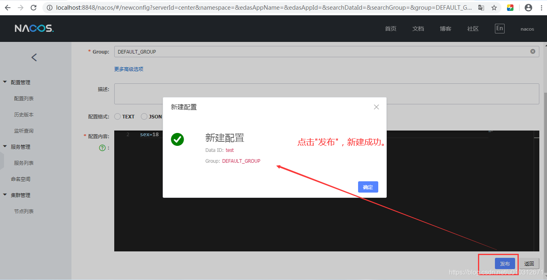Confirm the dialog with 确定 button
Viewport: 547px width, 280px height.
(x=368, y=187)
